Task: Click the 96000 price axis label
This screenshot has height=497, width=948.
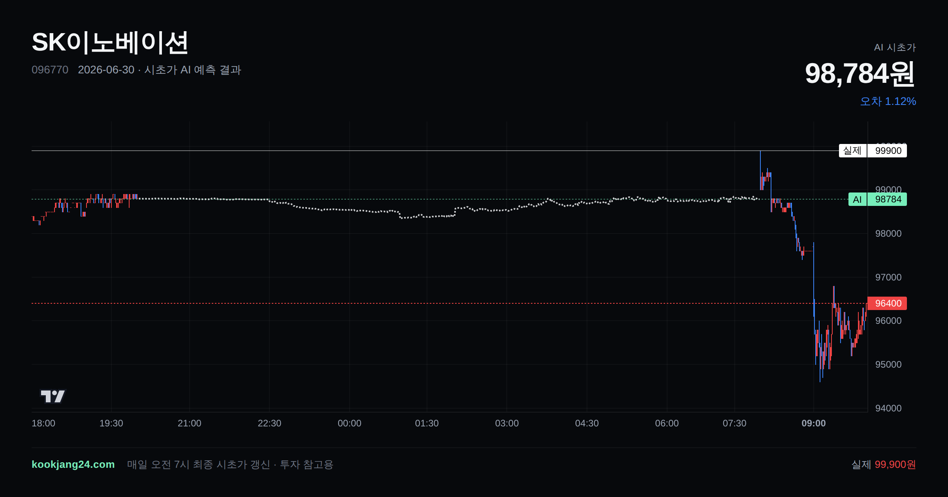Action: (888, 321)
